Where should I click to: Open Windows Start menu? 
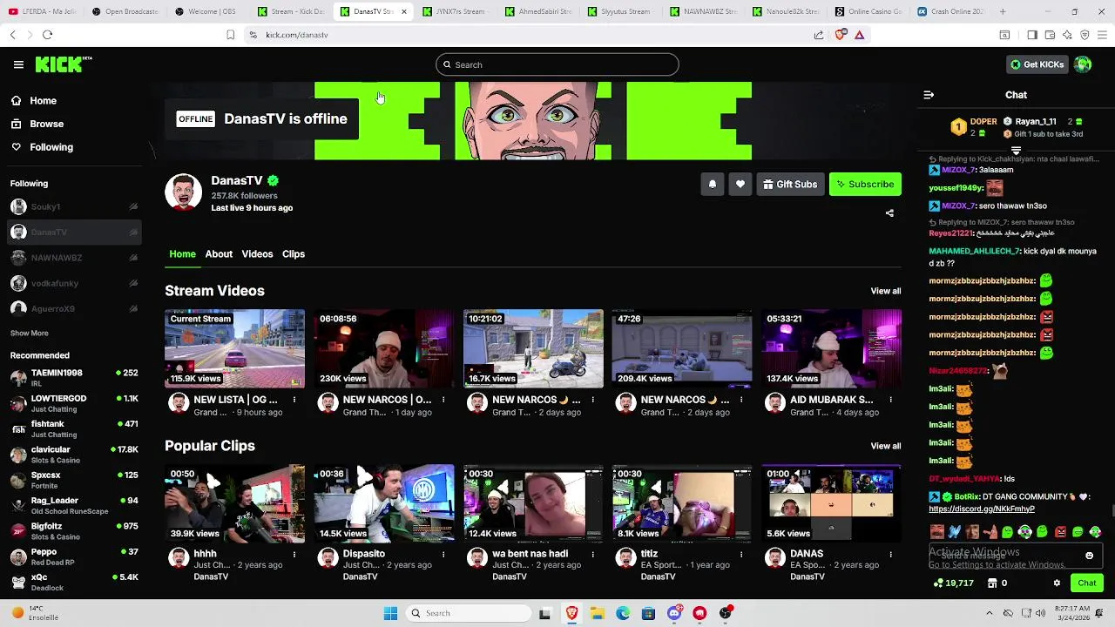pyautogui.click(x=390, y=613)
